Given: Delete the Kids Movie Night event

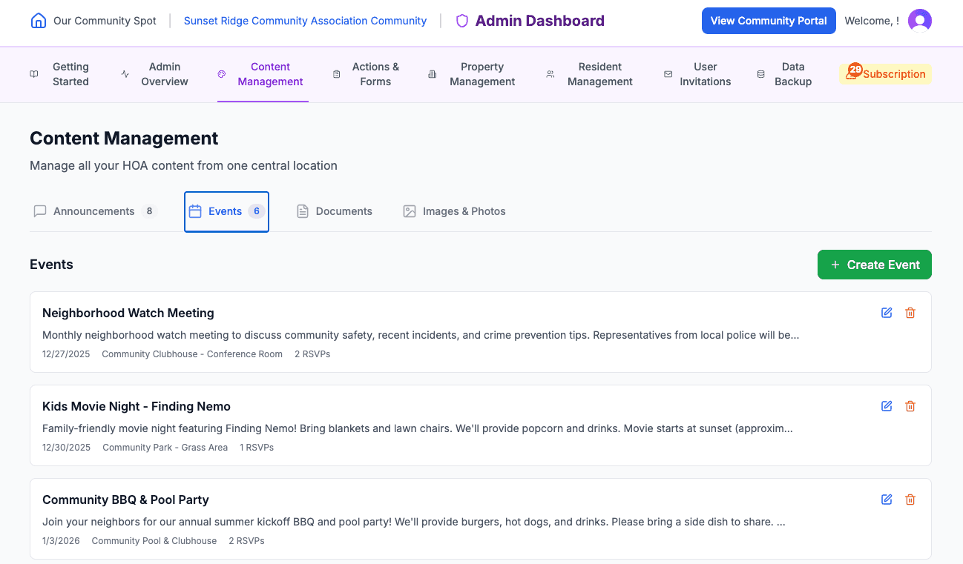Looking at the screenshot, I should 910,406.
